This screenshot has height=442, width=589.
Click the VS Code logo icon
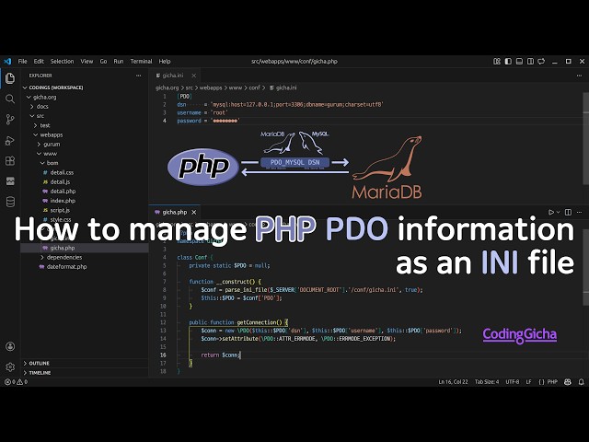[7, 61]
